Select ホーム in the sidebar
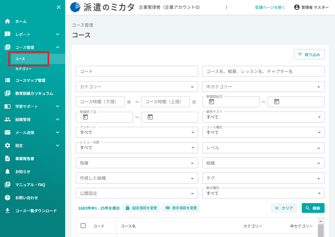Image resolution: width=335 pixels, height=237 pixels. pos(21,22)
